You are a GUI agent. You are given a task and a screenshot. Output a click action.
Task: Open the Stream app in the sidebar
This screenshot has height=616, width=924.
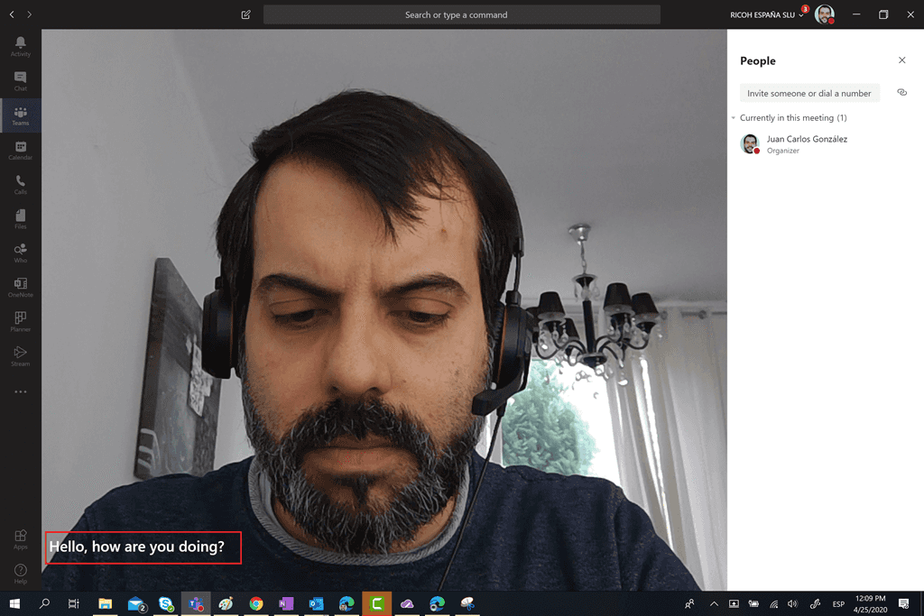pos(20,355)
